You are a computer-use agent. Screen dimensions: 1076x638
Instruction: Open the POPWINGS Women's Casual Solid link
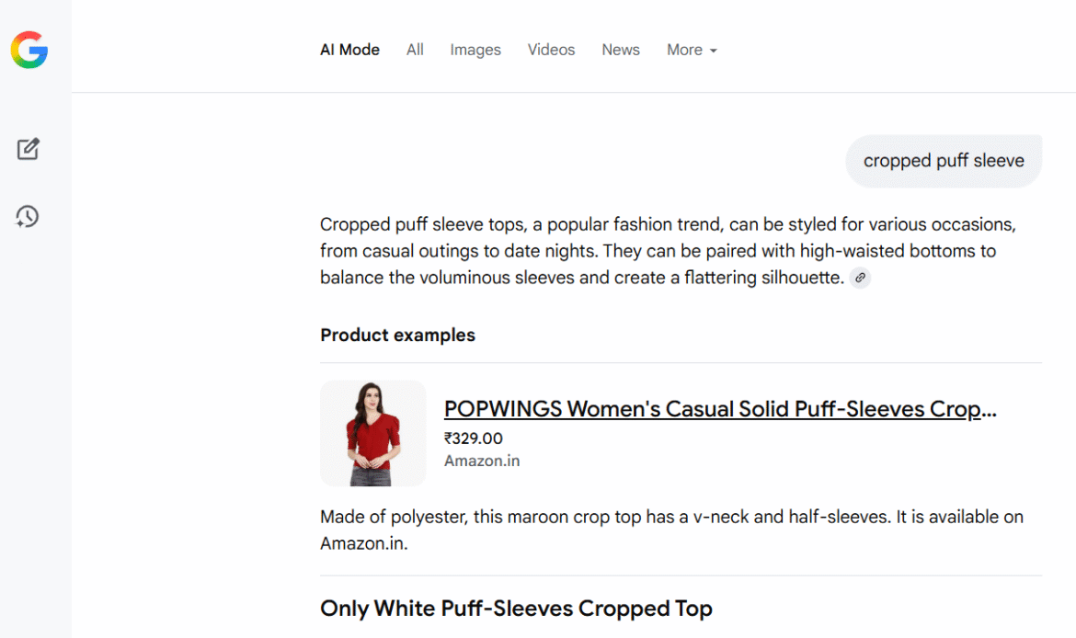719,409
